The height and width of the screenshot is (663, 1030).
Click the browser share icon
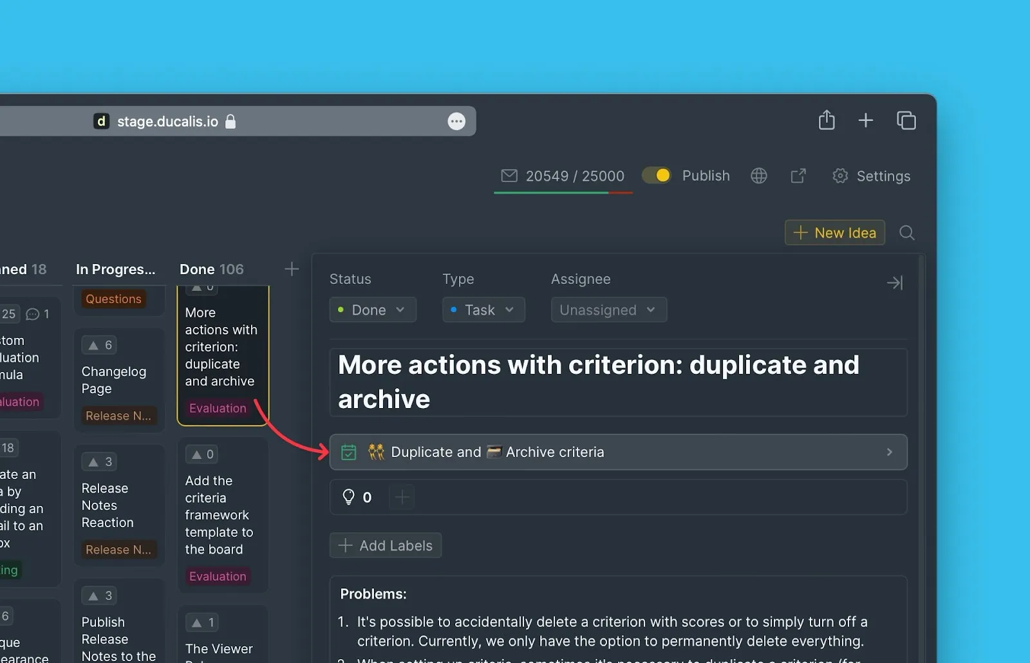(827, 120)
